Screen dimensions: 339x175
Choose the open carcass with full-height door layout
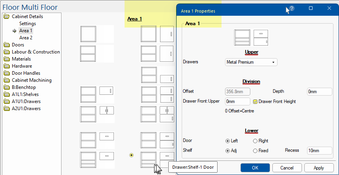click(157, 34)
